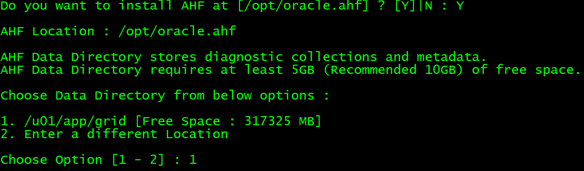Click the typed 'Y' answer on the first line
584x171 pixels.
click(x=460, y=6)
